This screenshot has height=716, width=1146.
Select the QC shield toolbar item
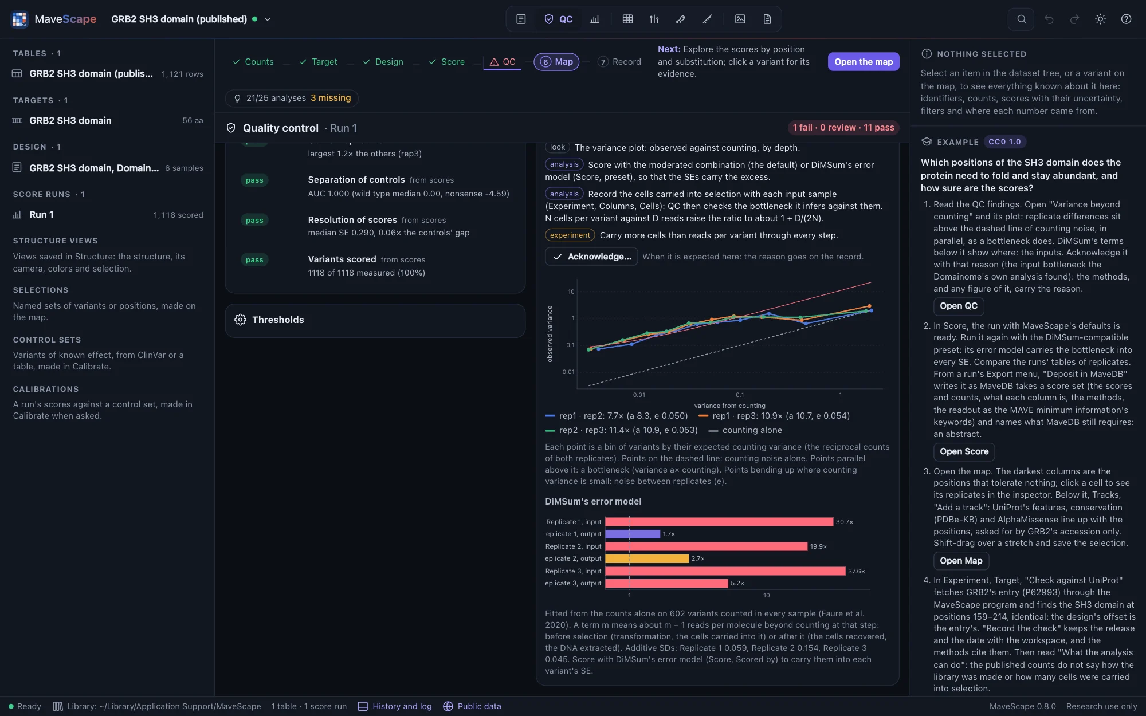(x=559, y=19)
